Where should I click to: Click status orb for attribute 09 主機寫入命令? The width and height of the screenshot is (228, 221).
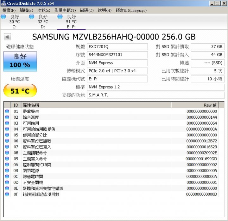click(7, 158)
